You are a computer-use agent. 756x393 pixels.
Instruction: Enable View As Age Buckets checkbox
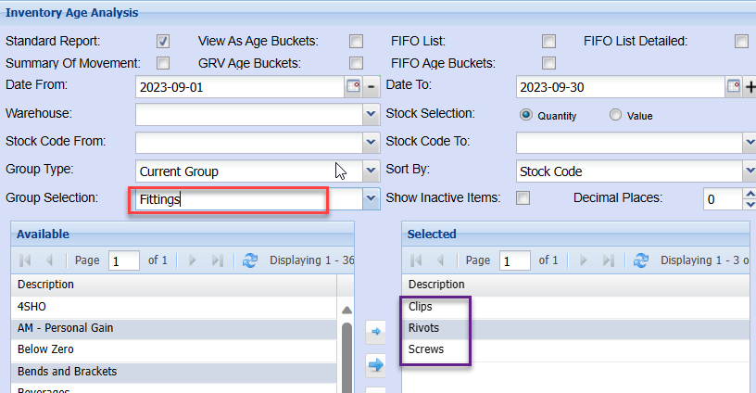point(356,42)
